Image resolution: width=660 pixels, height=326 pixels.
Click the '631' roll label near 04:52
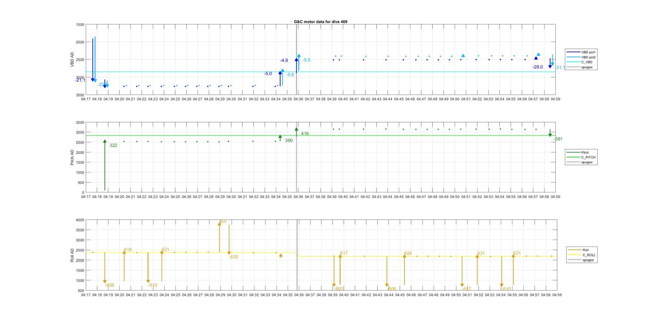tap(481, 253)
